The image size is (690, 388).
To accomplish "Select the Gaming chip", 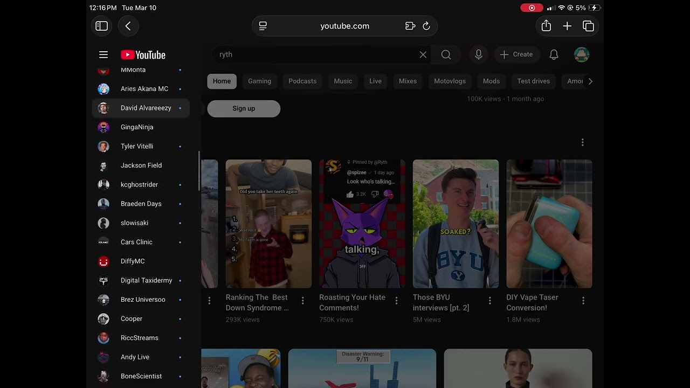I will coord(259,81).
